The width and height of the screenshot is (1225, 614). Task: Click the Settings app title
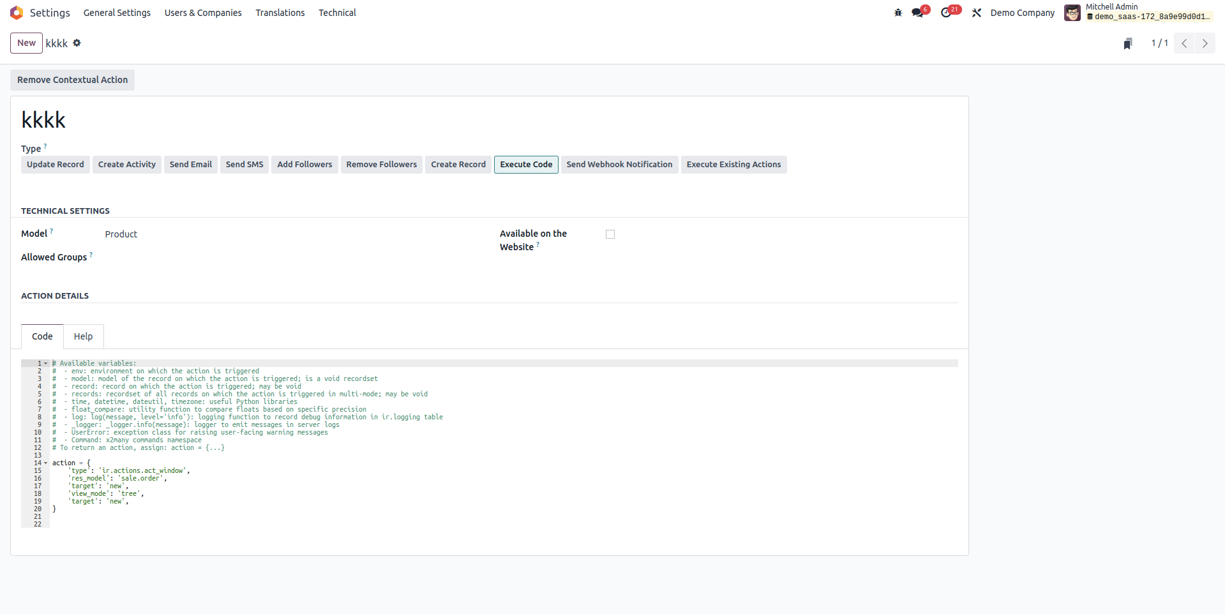click(50, 13)
